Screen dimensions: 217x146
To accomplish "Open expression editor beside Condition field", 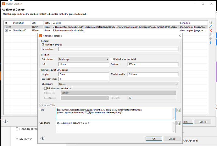I will click(x=179, y=123).
